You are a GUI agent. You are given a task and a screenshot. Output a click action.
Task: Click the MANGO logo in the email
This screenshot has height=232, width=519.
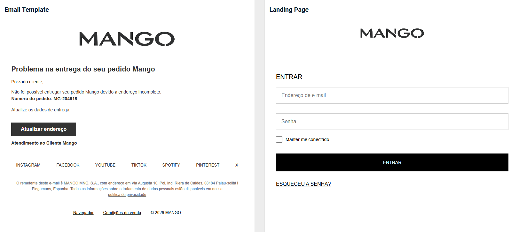pyautogui.click(x=127, y=39)
